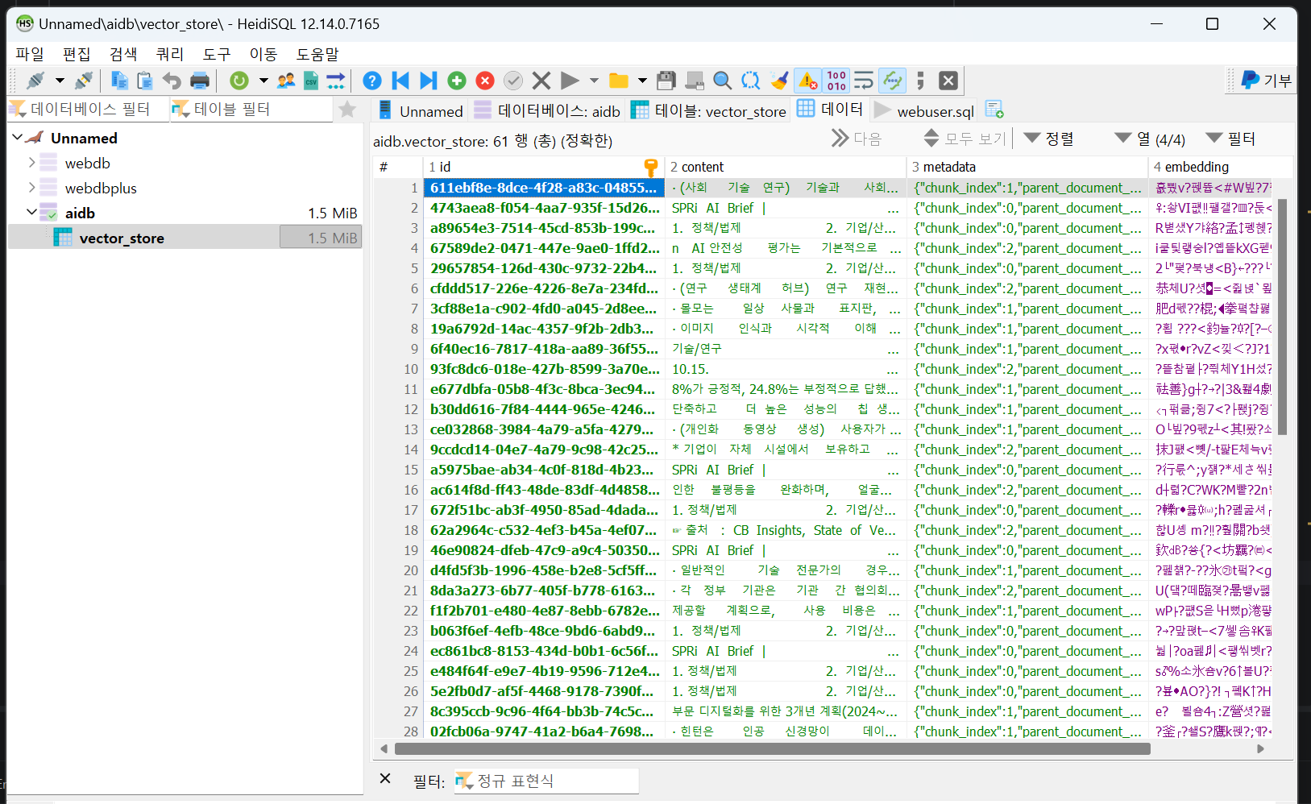Screen dimensions: 1311x804
Task: Click the paste clipboard icon
Action: click(x=145, y=81)
